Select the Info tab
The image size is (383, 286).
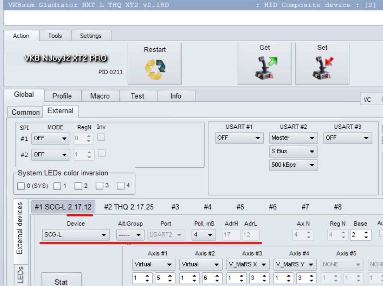(176, 96)
